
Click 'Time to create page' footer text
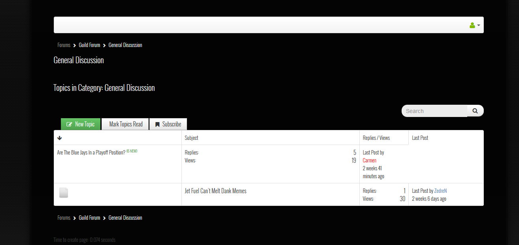[x=85, y=240]
